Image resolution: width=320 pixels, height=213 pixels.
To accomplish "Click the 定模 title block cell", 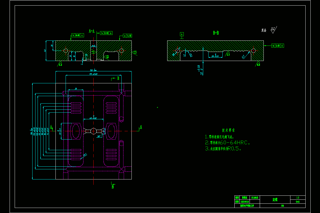I will [275, 200].
